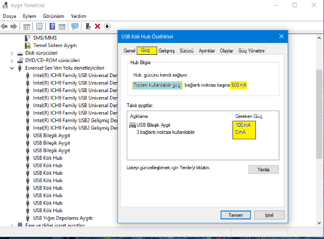Click the İptal button
Screen dimensions: 324x239
269,215
